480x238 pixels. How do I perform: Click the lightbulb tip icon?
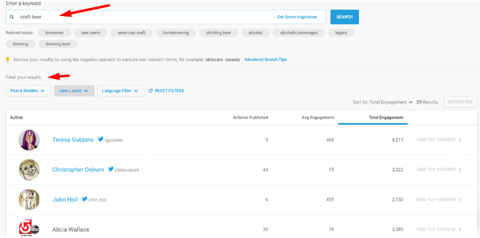[8, 59]
